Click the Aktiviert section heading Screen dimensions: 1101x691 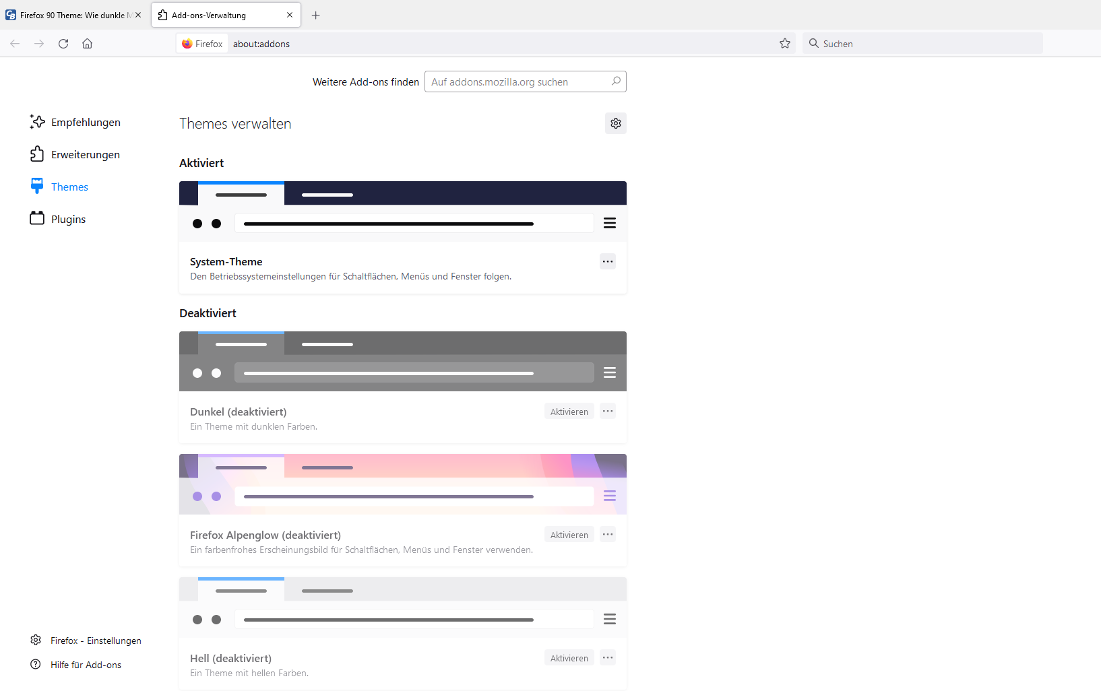coord(201,163)
